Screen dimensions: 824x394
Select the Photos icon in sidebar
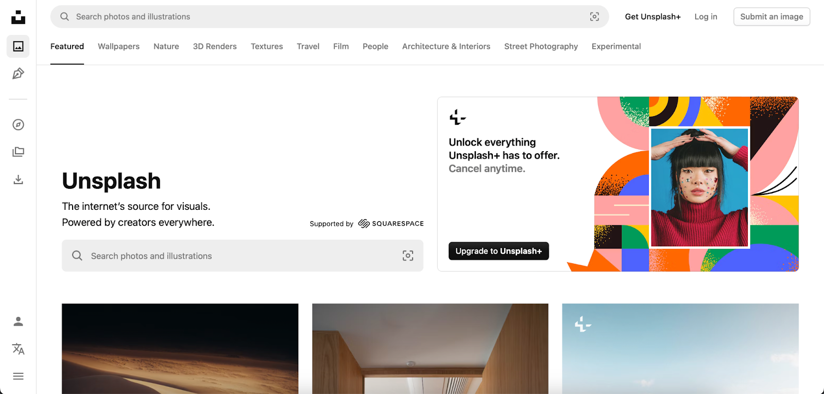(x=18, y=46)
